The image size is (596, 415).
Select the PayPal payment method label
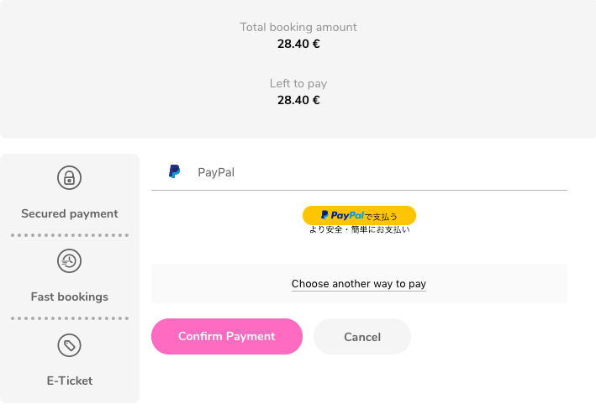pos(216,172)
